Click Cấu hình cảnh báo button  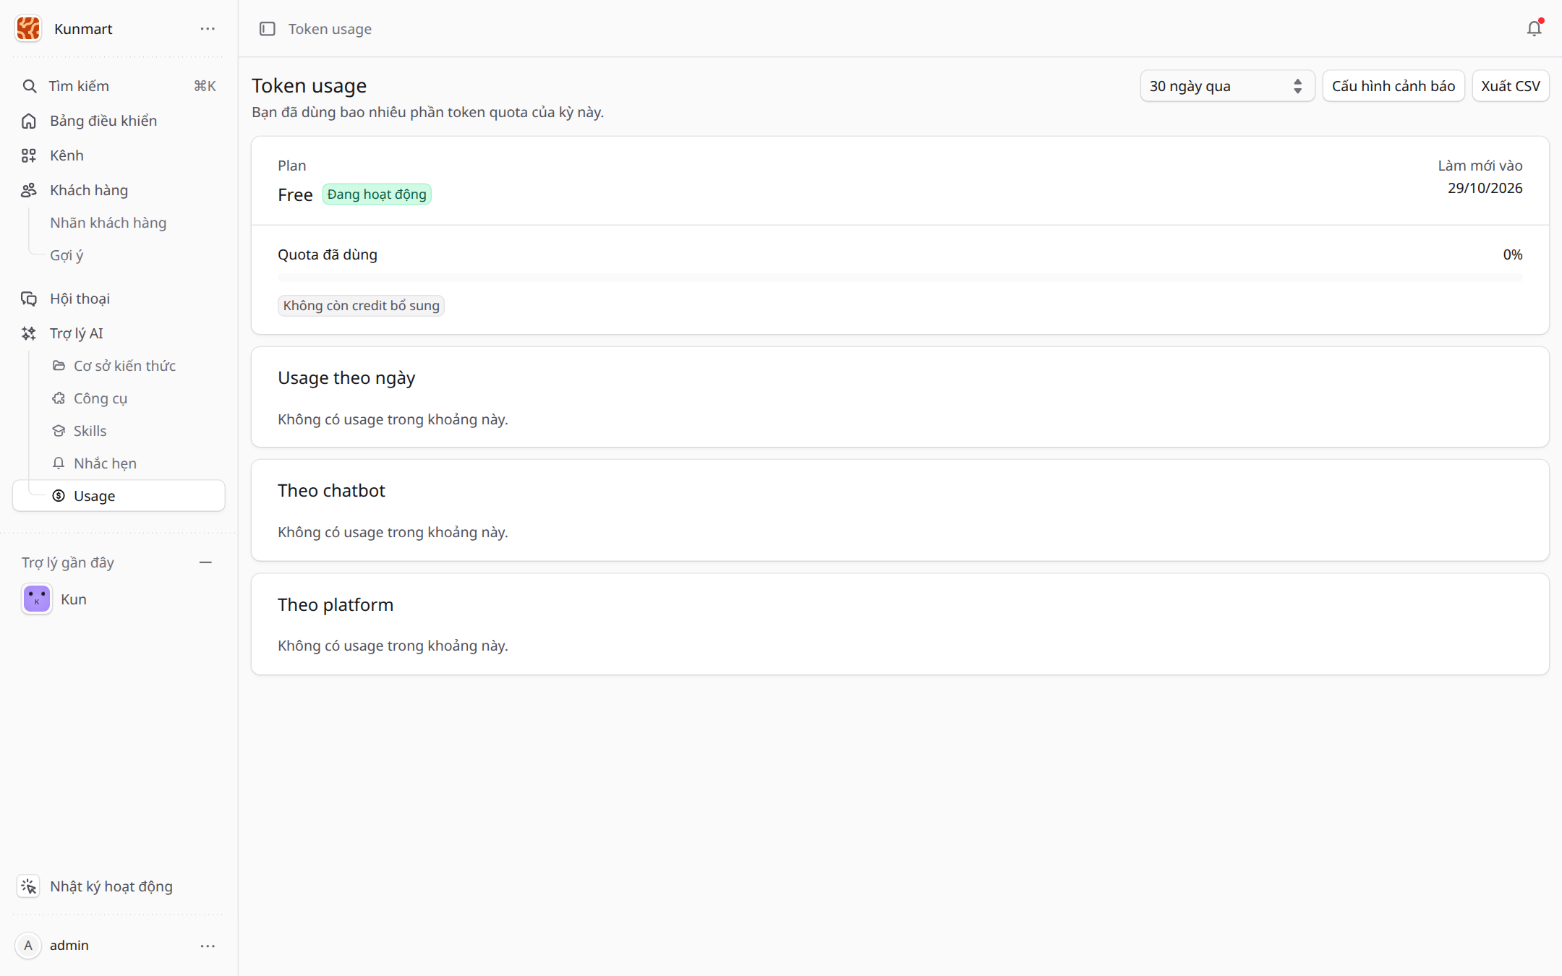pyautogui.click(x=1394, y=86)
